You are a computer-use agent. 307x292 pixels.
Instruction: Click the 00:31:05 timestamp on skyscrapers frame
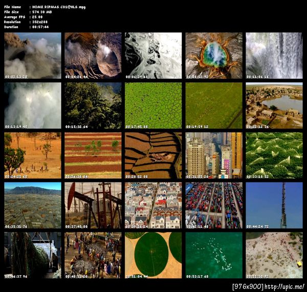point(198,177)
